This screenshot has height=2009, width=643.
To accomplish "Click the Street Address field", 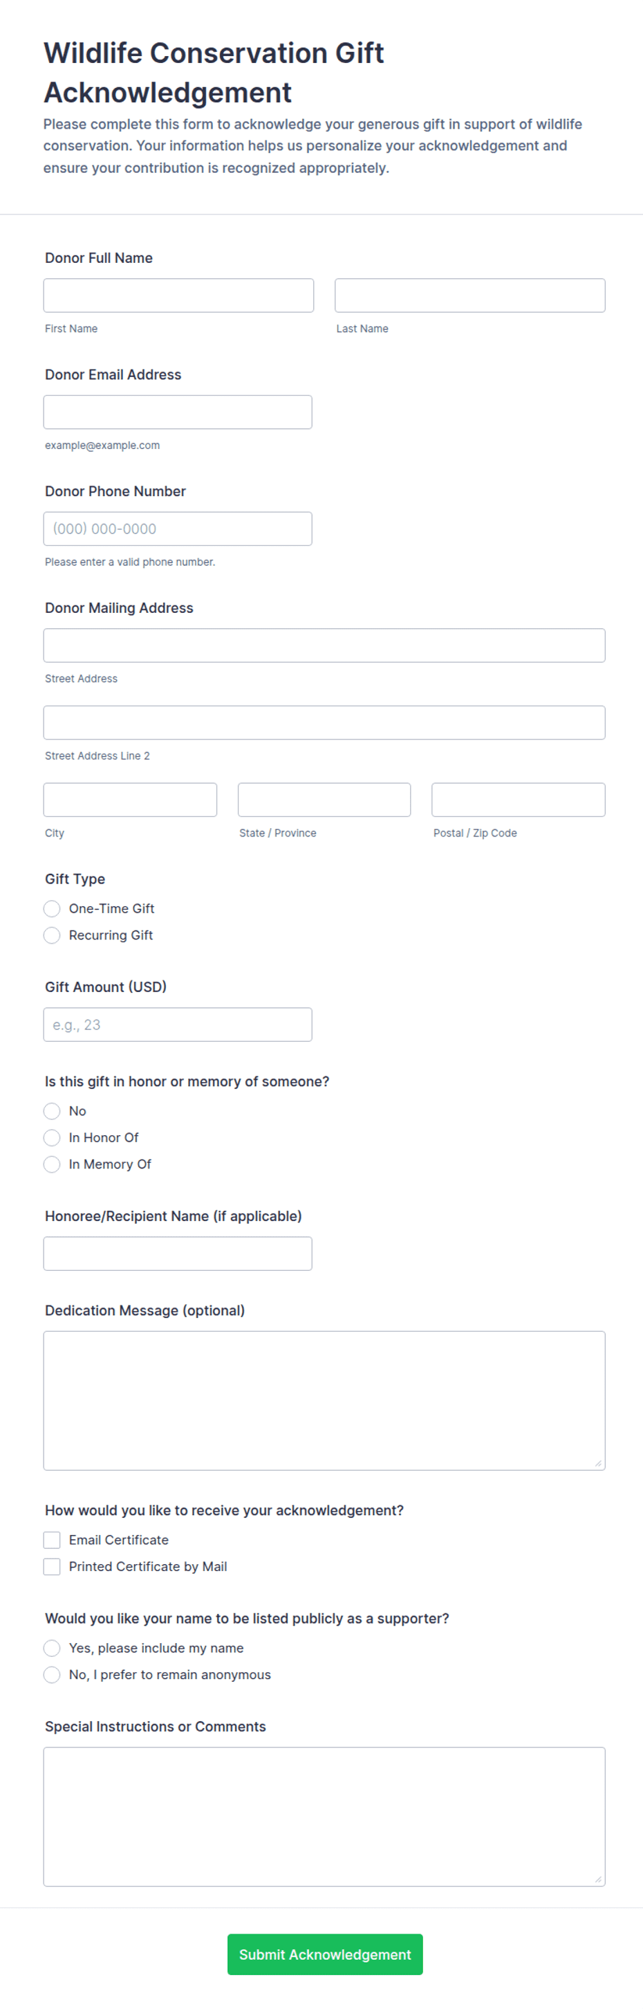I will (x=324, y=645).
